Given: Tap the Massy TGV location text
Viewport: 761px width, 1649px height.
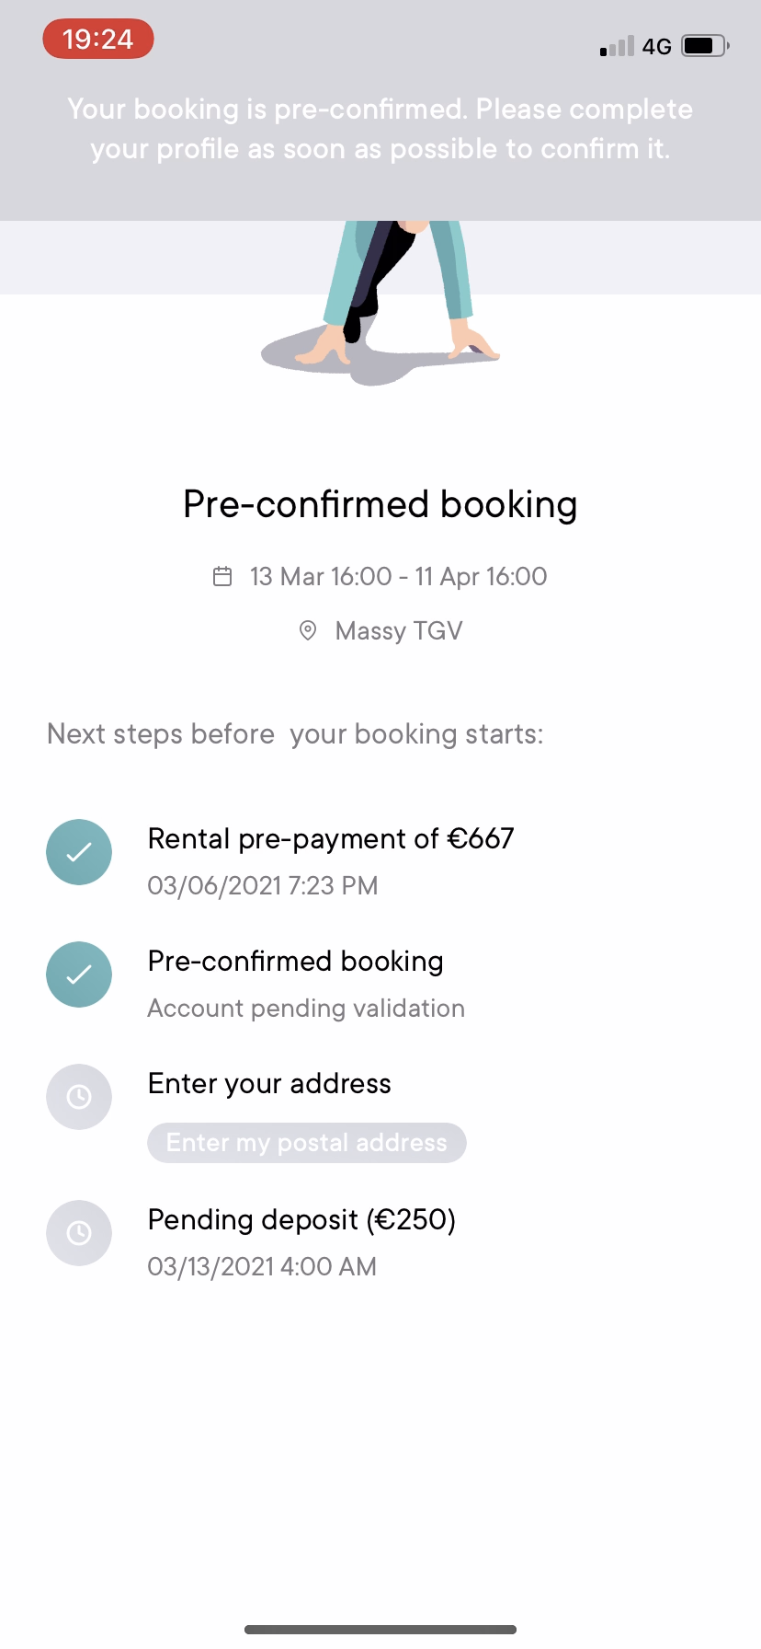Looking at the screenshot, I should (x=399, y=631).
